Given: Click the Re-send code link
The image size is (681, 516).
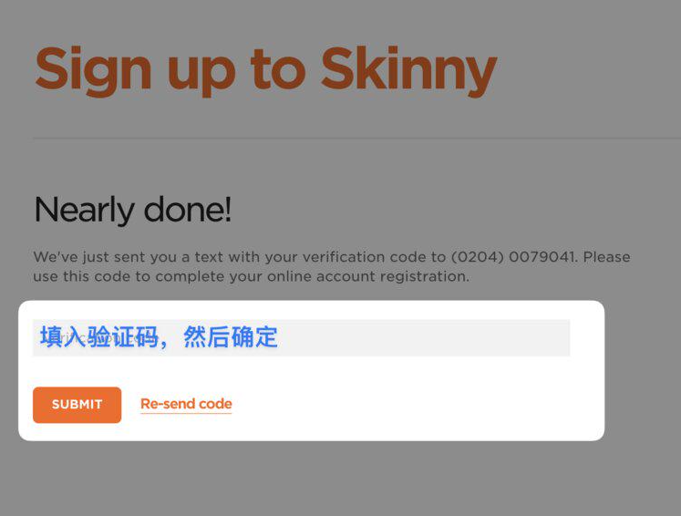Looking at the screenshot, I should coord(186,404).
